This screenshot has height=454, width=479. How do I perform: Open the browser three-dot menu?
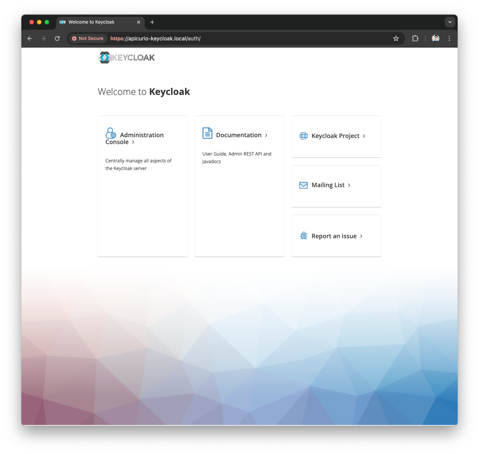(449, 39)
